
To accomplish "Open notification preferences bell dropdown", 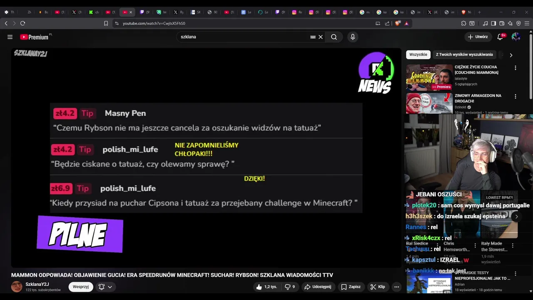I will (105, 287).
